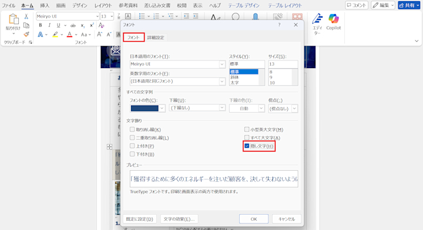Click the コメント button
Image resolution: width=423 pixels, height=230 pixels.
pyautogui.click(x=357, y=5)
